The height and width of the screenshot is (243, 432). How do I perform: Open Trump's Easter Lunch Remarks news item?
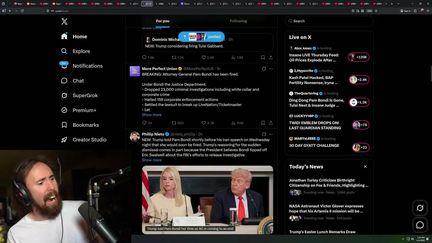point(322,232)
